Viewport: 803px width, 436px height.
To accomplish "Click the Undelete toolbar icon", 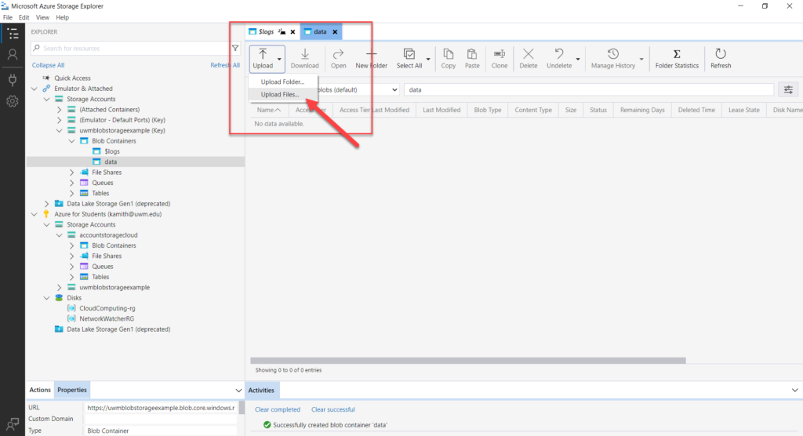I will coord(559,58).
